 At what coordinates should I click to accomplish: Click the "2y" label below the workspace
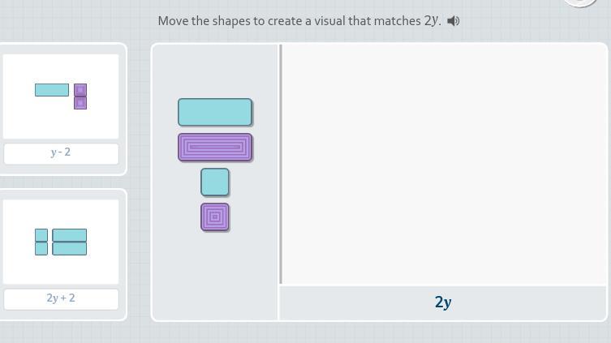coord(443,302)
